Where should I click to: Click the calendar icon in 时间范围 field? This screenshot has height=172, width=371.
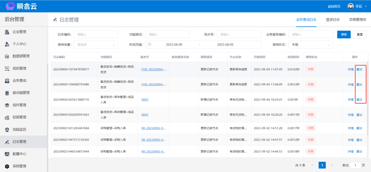(x=150, y=44)
